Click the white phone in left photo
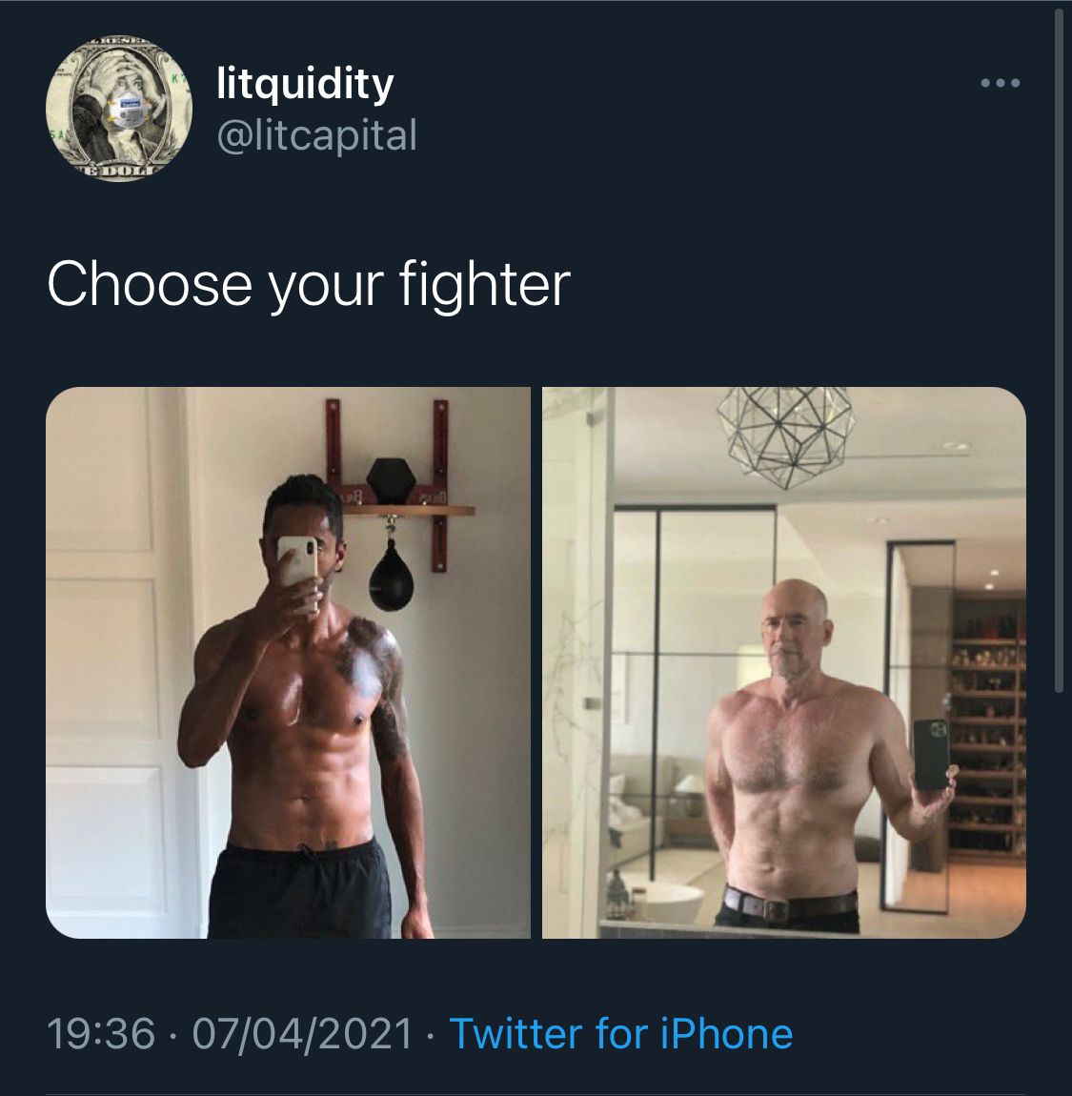 pyautogui.click(x=298, y=573)
